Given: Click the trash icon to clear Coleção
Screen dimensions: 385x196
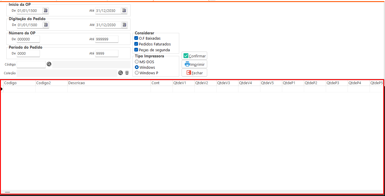Looking at the screenshot, I should click(x=127, y=73).
